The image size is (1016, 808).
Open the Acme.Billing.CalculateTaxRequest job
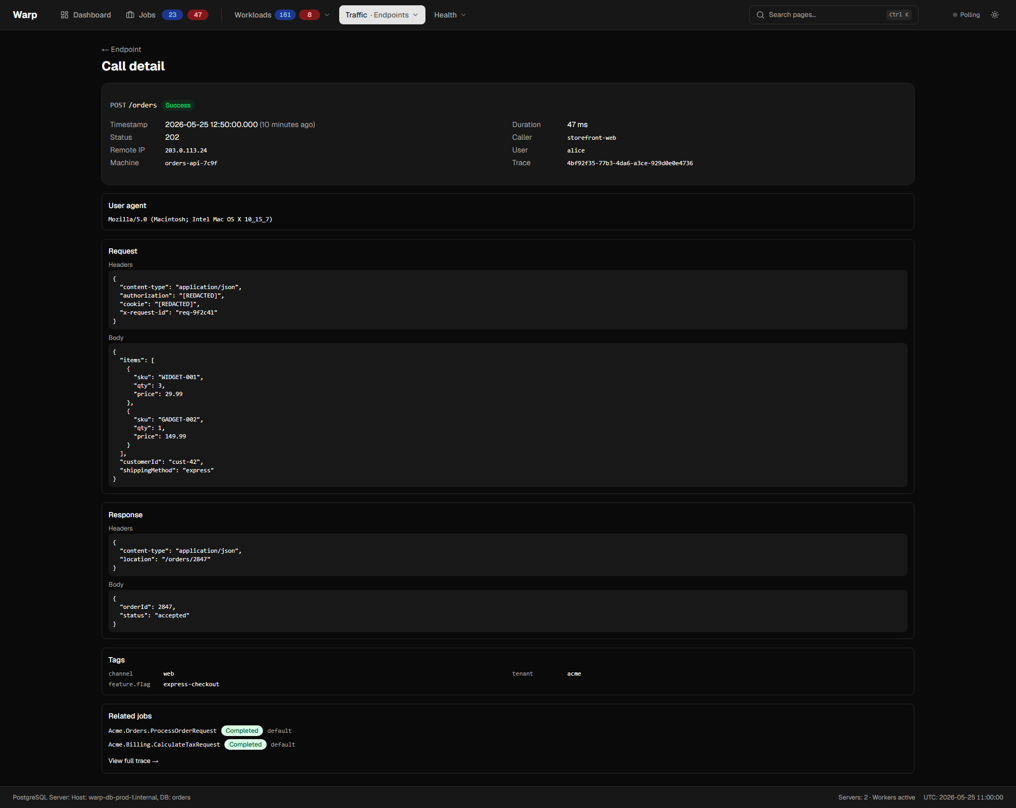164,744
